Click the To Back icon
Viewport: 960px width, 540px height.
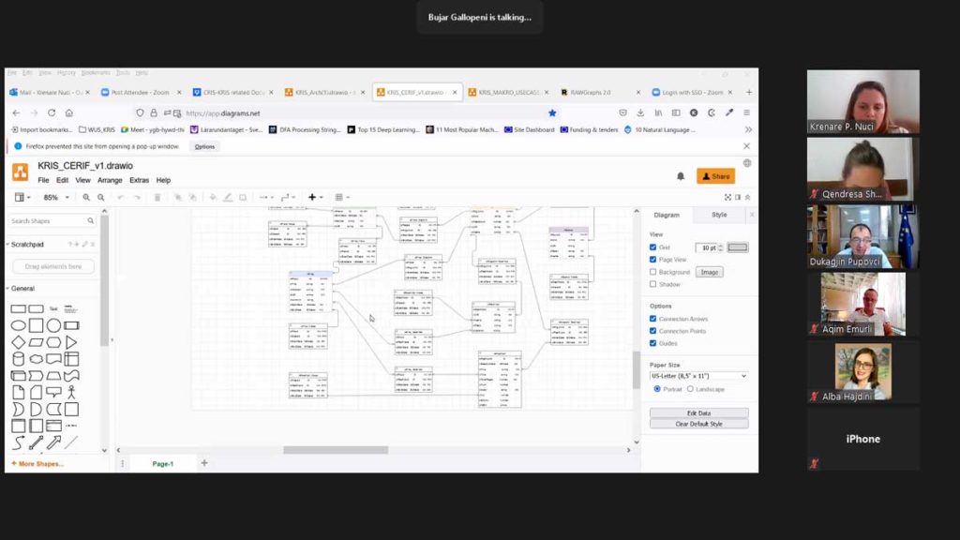click(193, 197)
